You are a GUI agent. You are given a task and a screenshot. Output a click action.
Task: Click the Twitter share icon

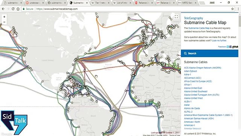[228, 47]
